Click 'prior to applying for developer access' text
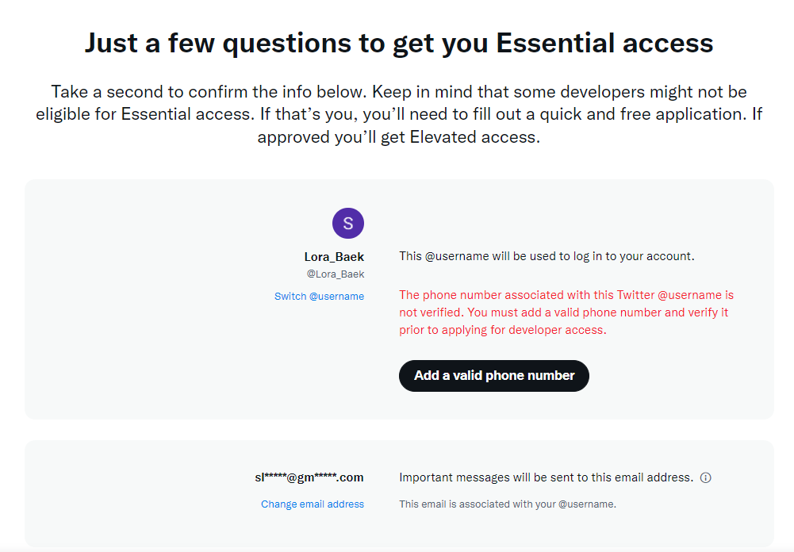Viewport: 794px width, 552px height. coord(503,330)
